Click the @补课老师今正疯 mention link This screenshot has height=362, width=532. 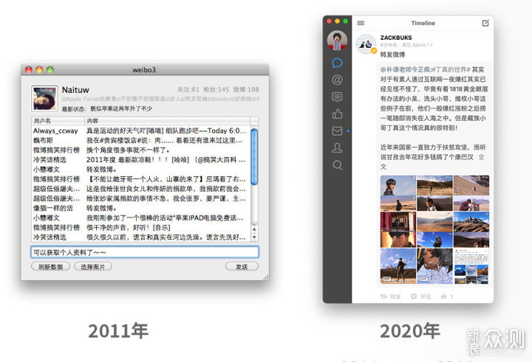[405, 69]
